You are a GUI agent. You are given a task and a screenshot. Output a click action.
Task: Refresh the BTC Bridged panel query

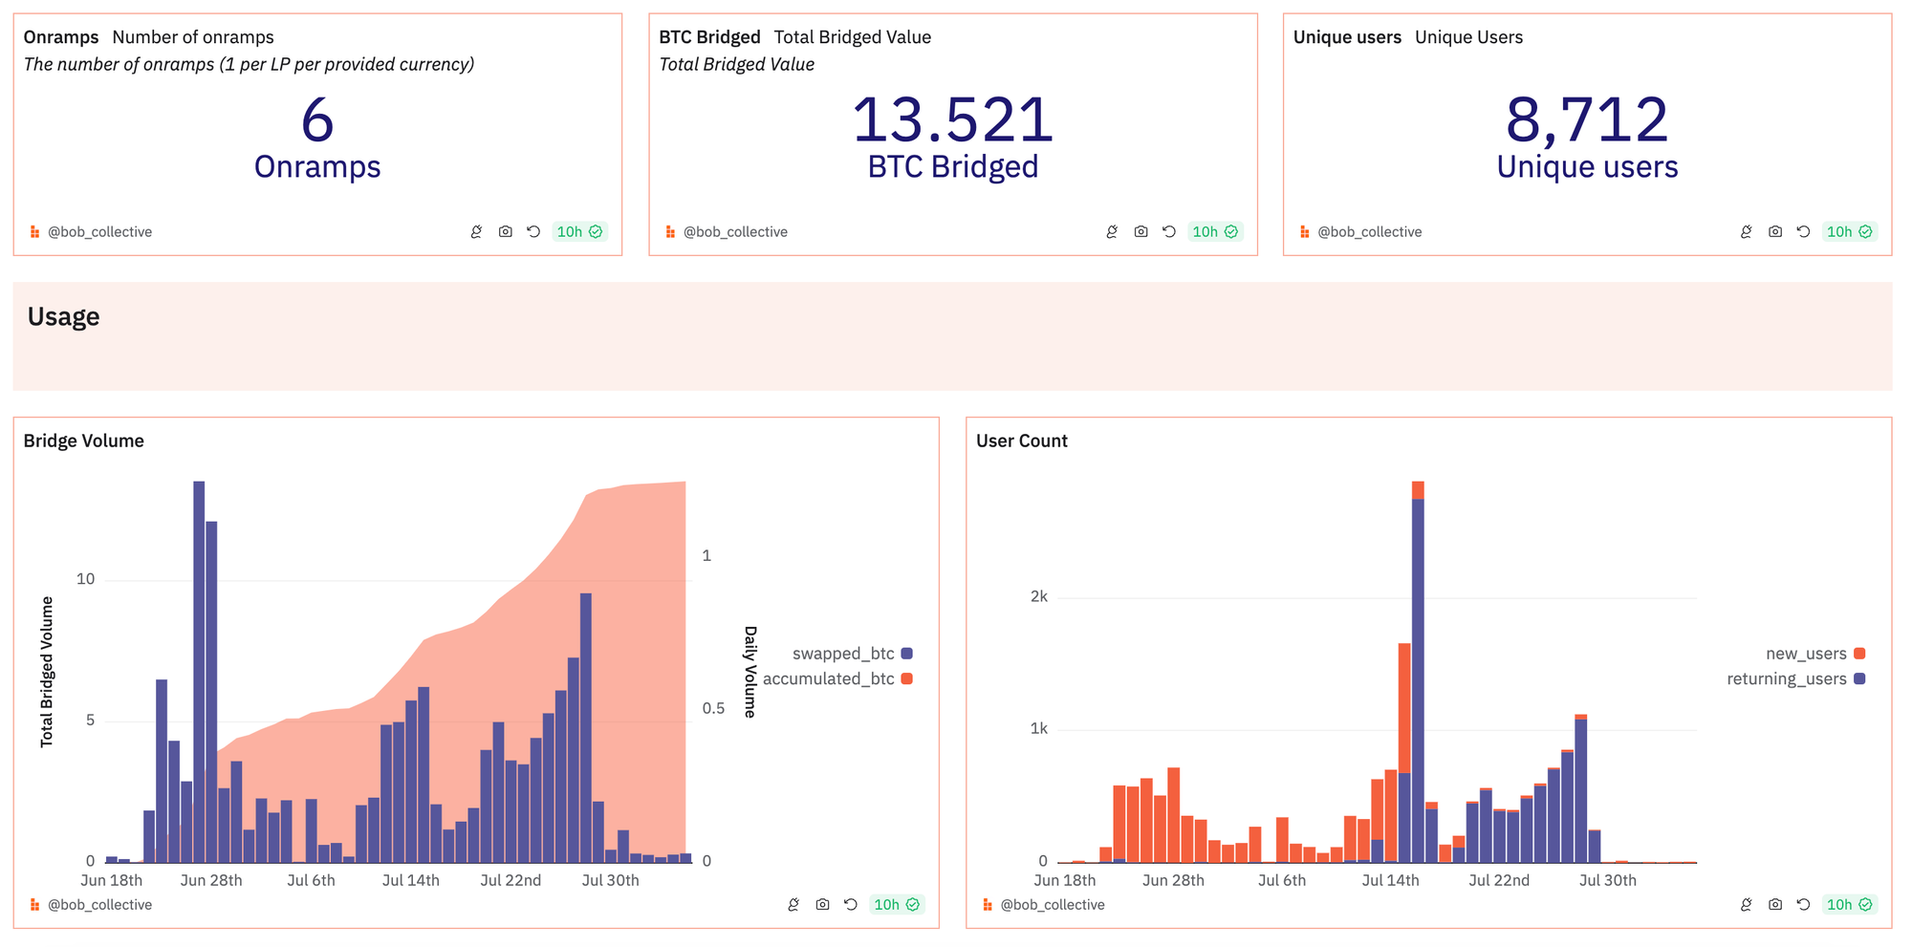pos(1168,232)
